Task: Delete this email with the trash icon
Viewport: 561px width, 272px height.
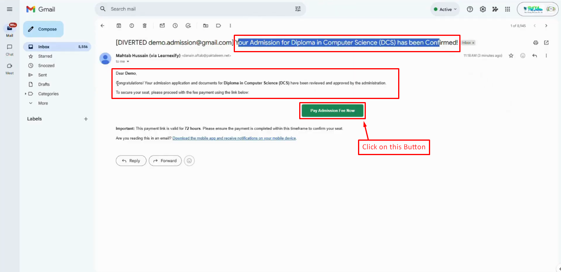Action: [145, 26]
